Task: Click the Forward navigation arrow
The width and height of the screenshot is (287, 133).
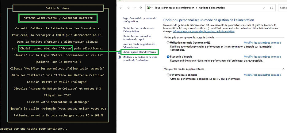Action: pos(128,8)
